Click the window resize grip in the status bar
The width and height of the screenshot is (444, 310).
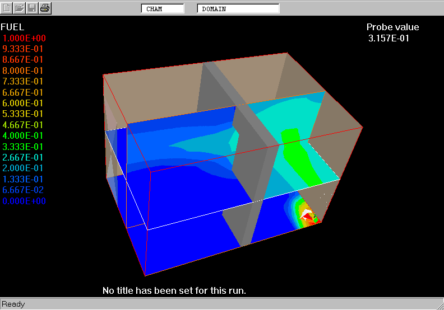439,305
